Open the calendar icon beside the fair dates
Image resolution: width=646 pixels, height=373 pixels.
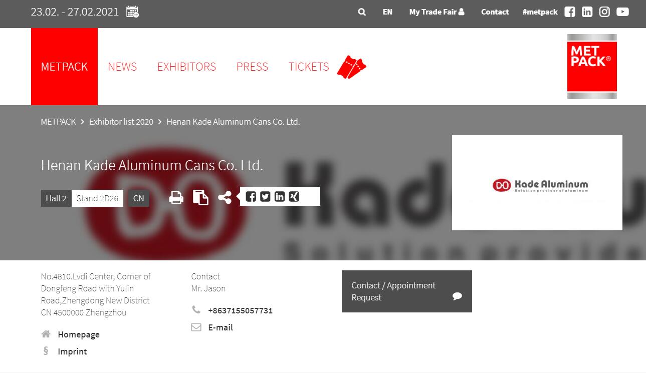click(132, 12)
